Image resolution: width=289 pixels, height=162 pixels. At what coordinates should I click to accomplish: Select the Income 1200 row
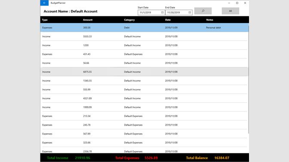click(x=144, y=45)
